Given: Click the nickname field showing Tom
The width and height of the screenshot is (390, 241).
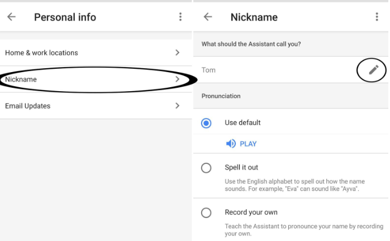Looking at the screenshot, I should [x=209, y=70].
